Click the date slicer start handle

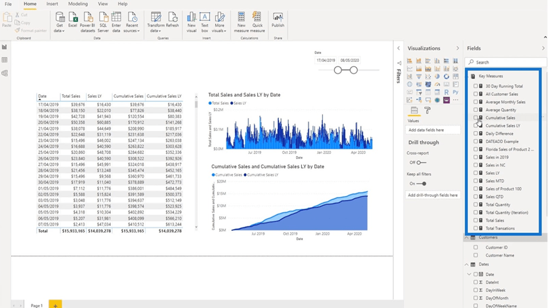coord(338,70)
